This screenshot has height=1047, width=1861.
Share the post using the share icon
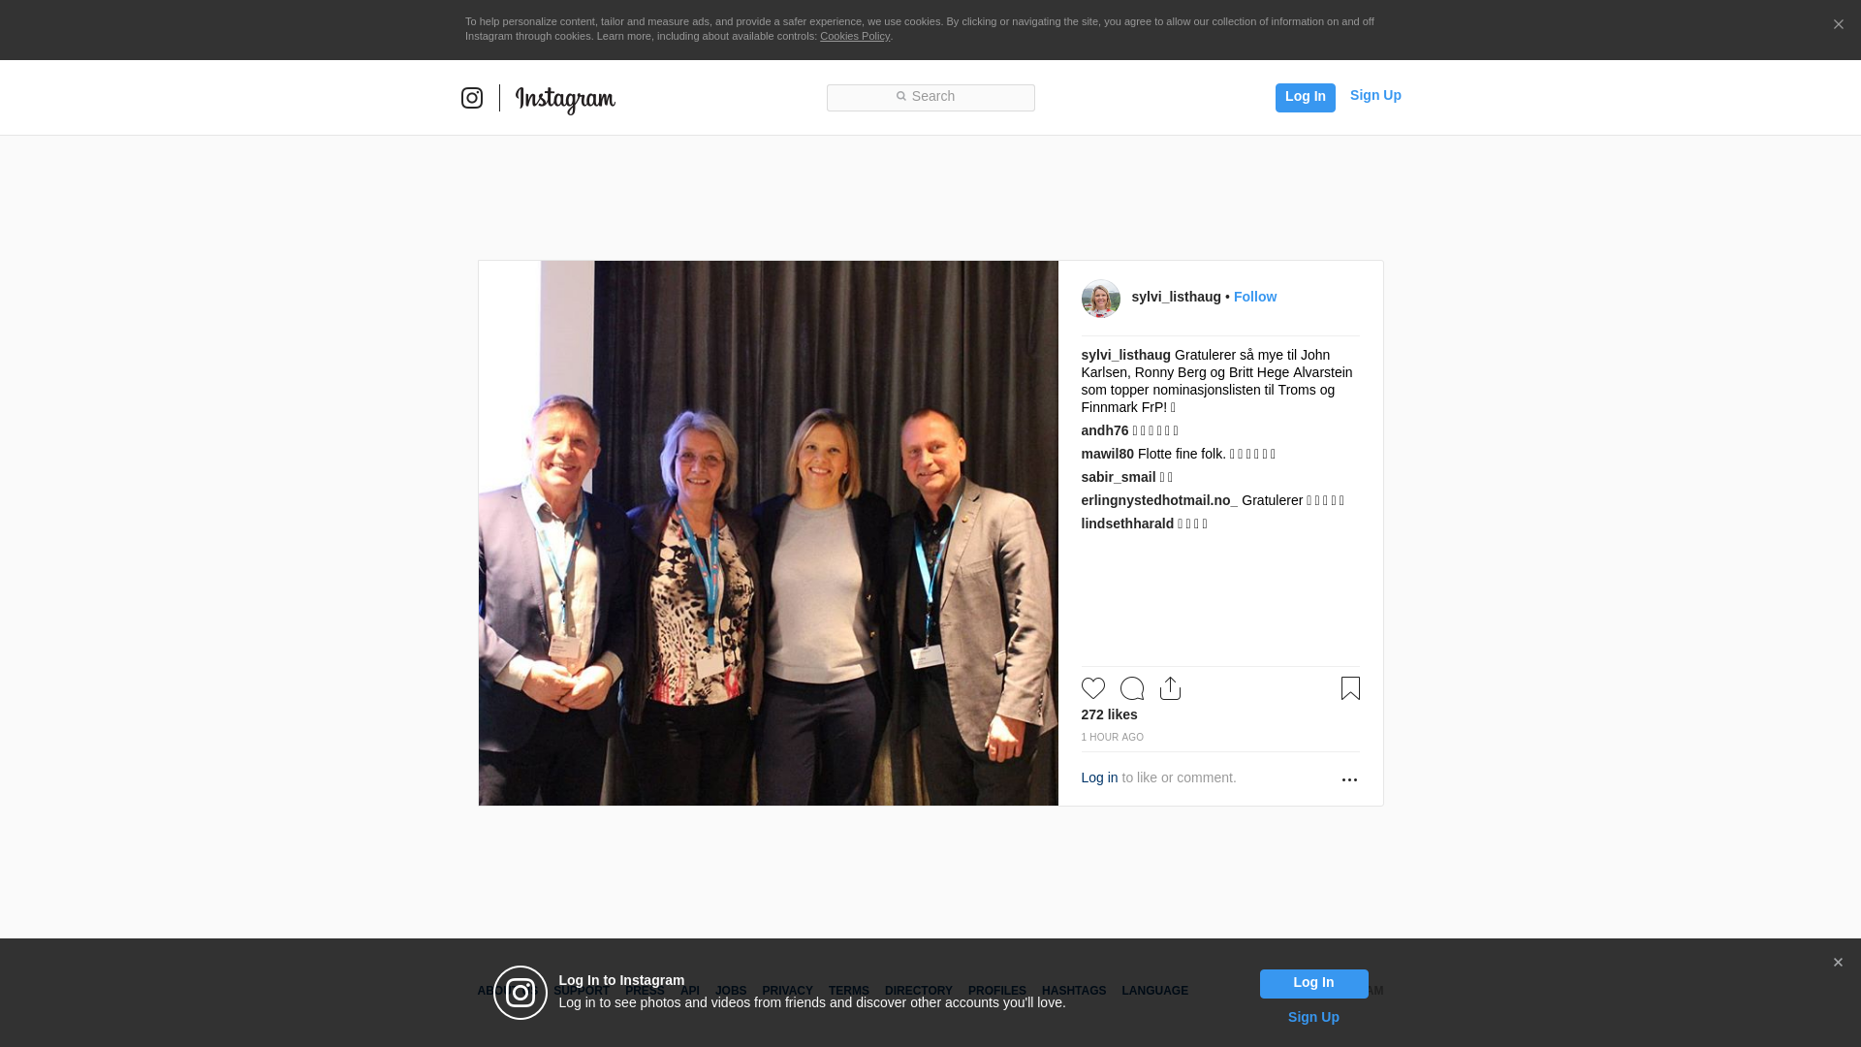point(1171,688)
